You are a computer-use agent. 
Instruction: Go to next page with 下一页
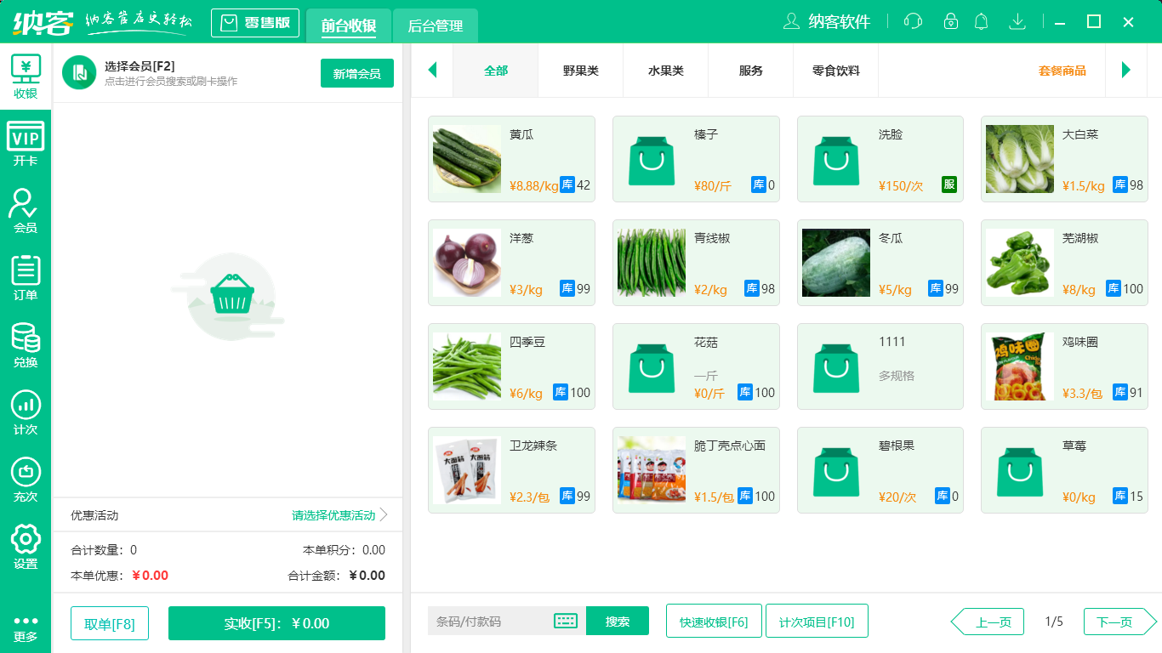1120,622
